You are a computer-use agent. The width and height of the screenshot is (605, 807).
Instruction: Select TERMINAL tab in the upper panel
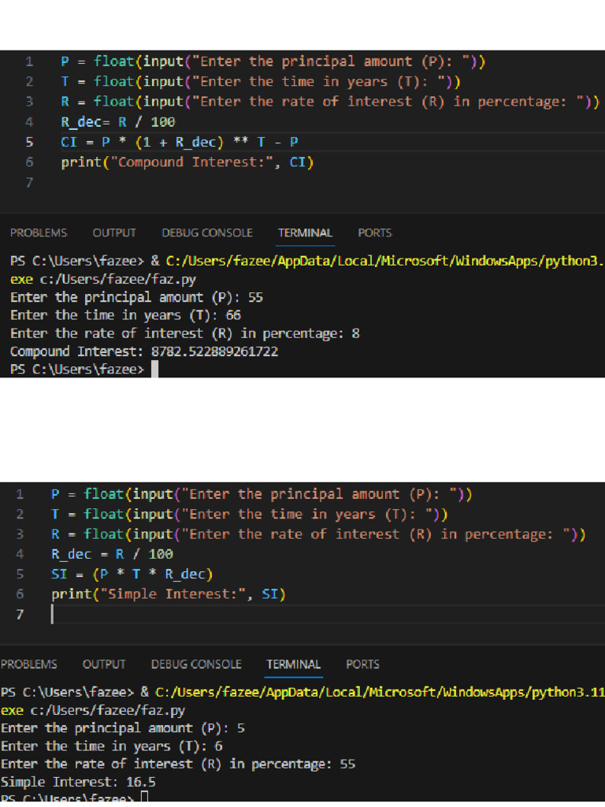click(x=305, y=233)
